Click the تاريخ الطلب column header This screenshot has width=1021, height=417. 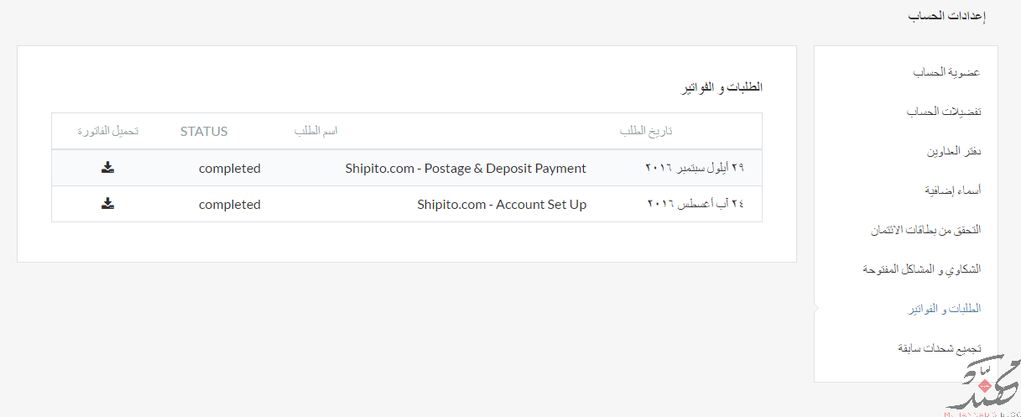[x=646, y=132]
